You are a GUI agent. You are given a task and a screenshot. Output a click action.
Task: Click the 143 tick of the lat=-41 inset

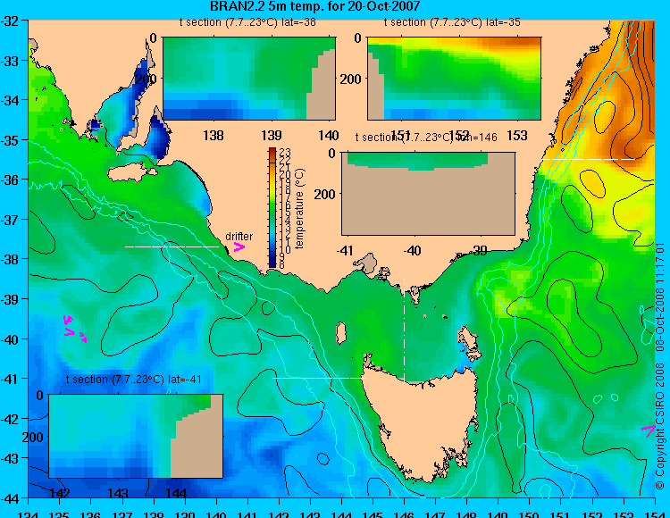[118, 493]
